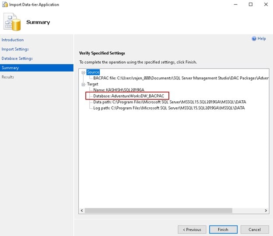Collapse the Target tree node
The image size is (273, 236).
(x=83, y=84)
